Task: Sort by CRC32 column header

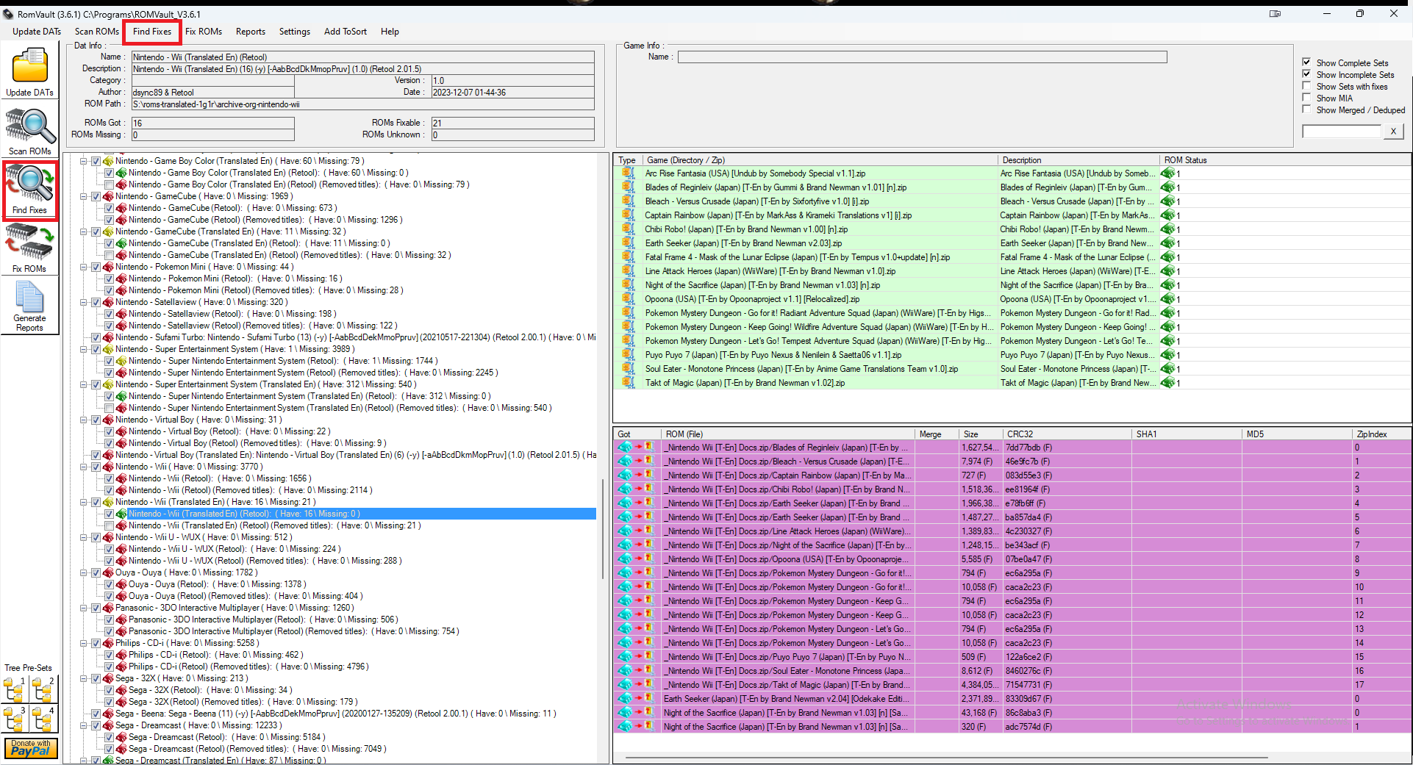Action: 1067,434
